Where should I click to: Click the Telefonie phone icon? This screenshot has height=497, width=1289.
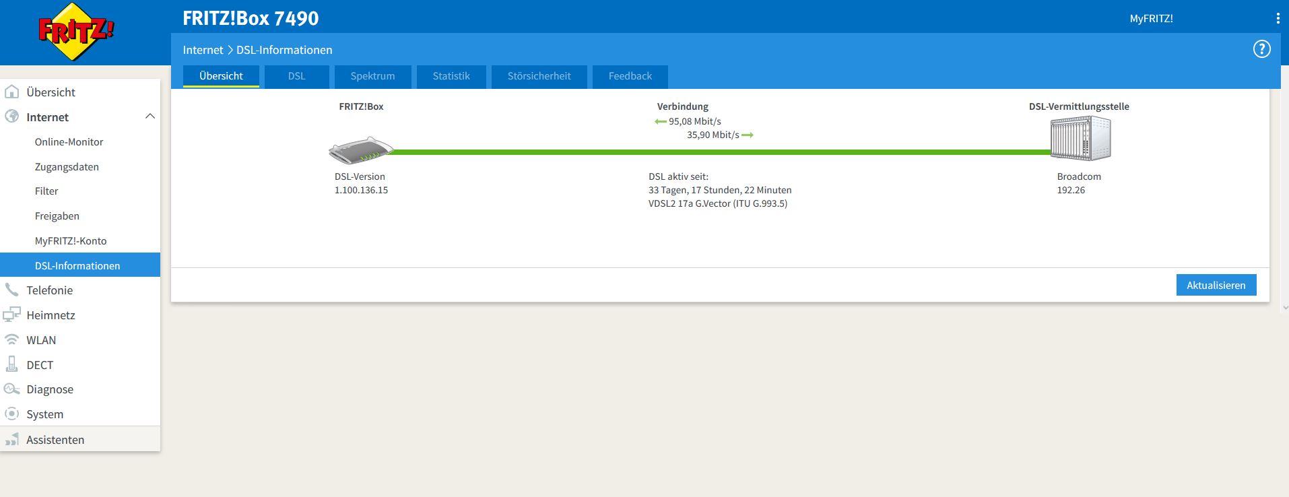11,290
